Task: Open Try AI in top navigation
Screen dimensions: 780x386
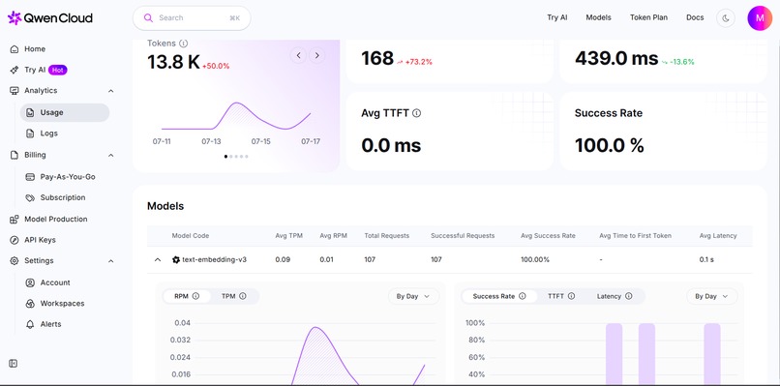Action: coord(557,17)
